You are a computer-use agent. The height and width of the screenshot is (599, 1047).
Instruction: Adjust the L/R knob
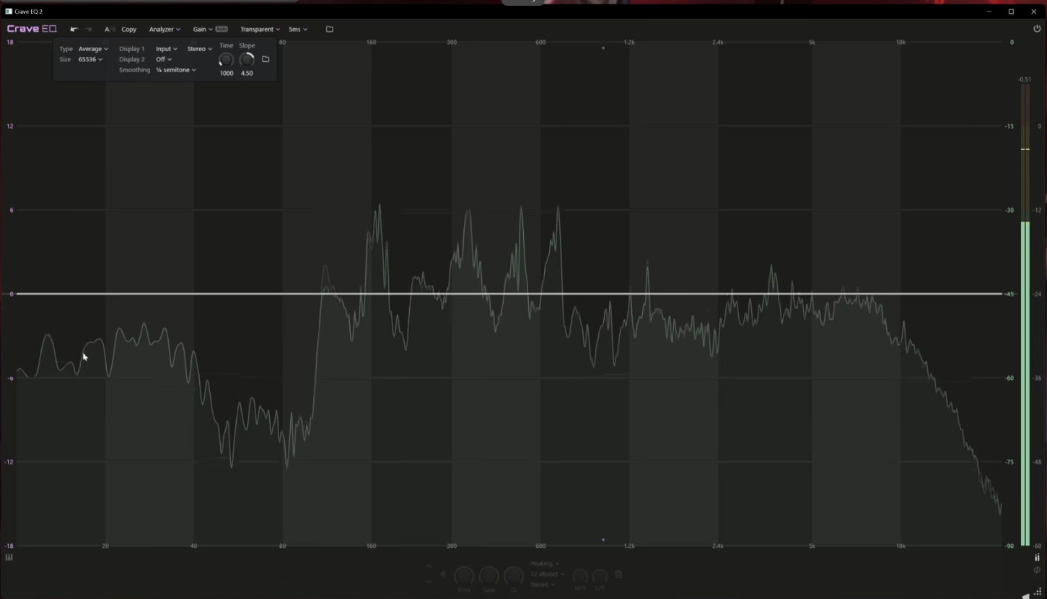pos(600,576)
